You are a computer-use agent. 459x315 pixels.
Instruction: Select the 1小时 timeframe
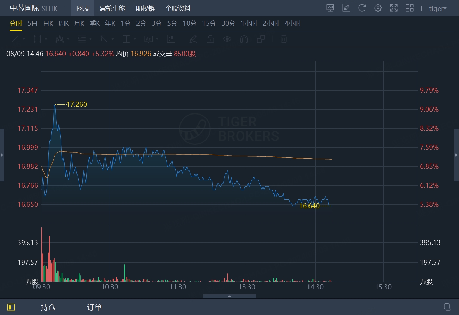coord(249,24)
